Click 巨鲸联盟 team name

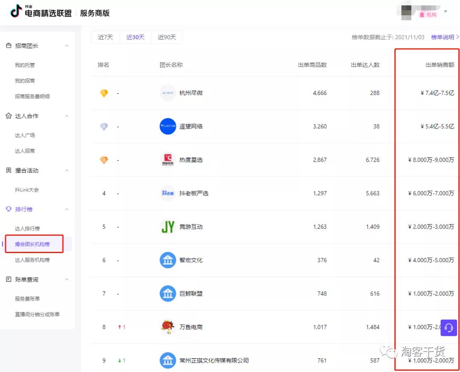pos(191,294)
